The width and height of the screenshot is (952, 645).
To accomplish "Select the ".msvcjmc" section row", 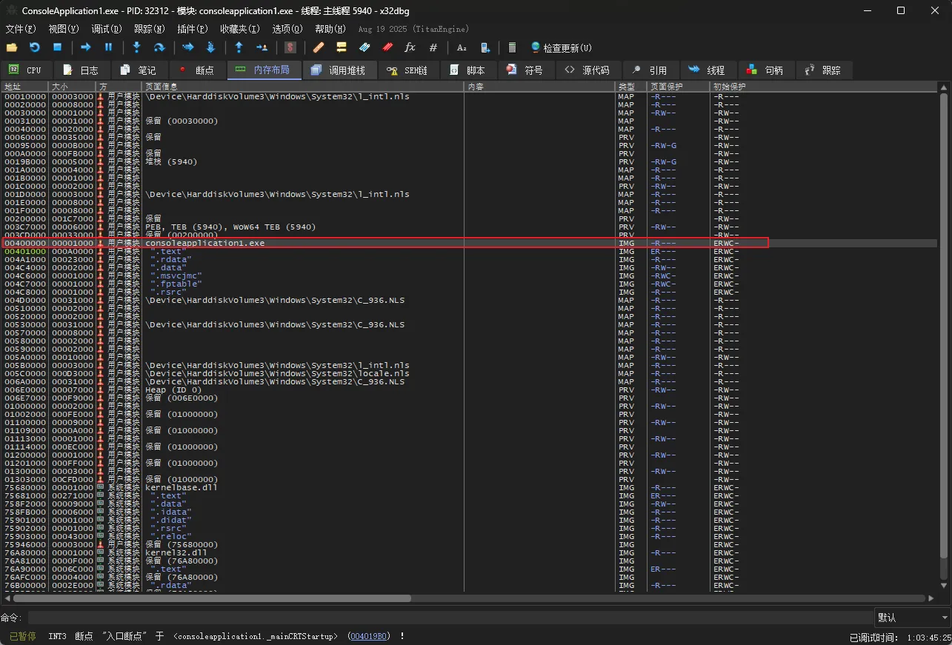I will tap(469, 275).
